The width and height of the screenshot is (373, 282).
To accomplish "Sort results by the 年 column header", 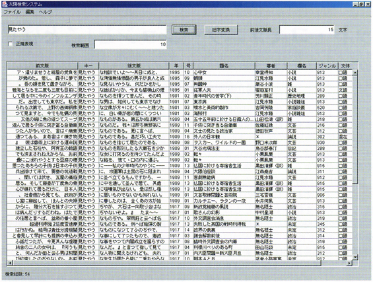I will click(x=176, y=65).
